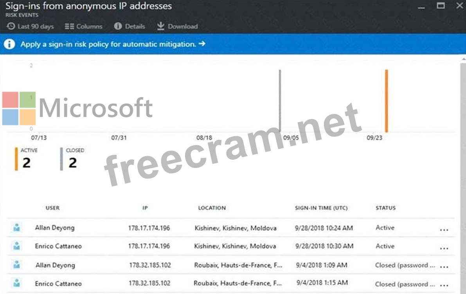Click Kishinev, Moldova location in 10:24 AM row
Image resolution: width=466 pixels, height=294 pixels.
click(236, 228)
